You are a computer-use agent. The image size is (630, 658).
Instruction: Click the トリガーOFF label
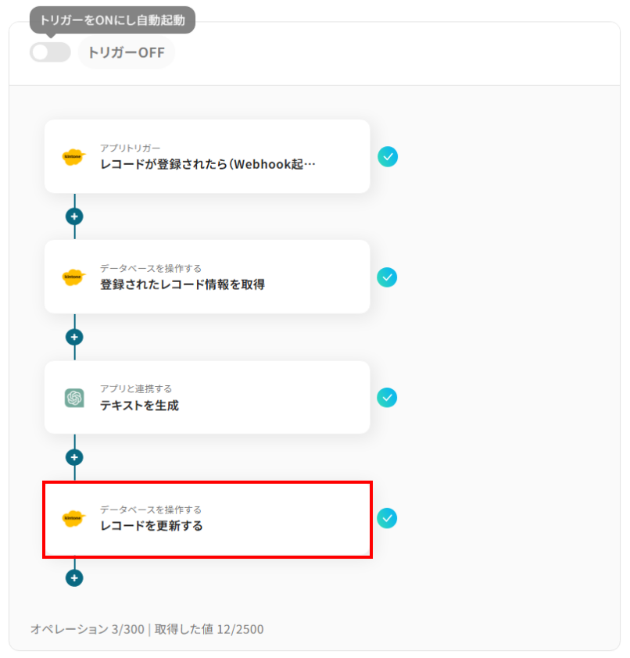point(127,53)
